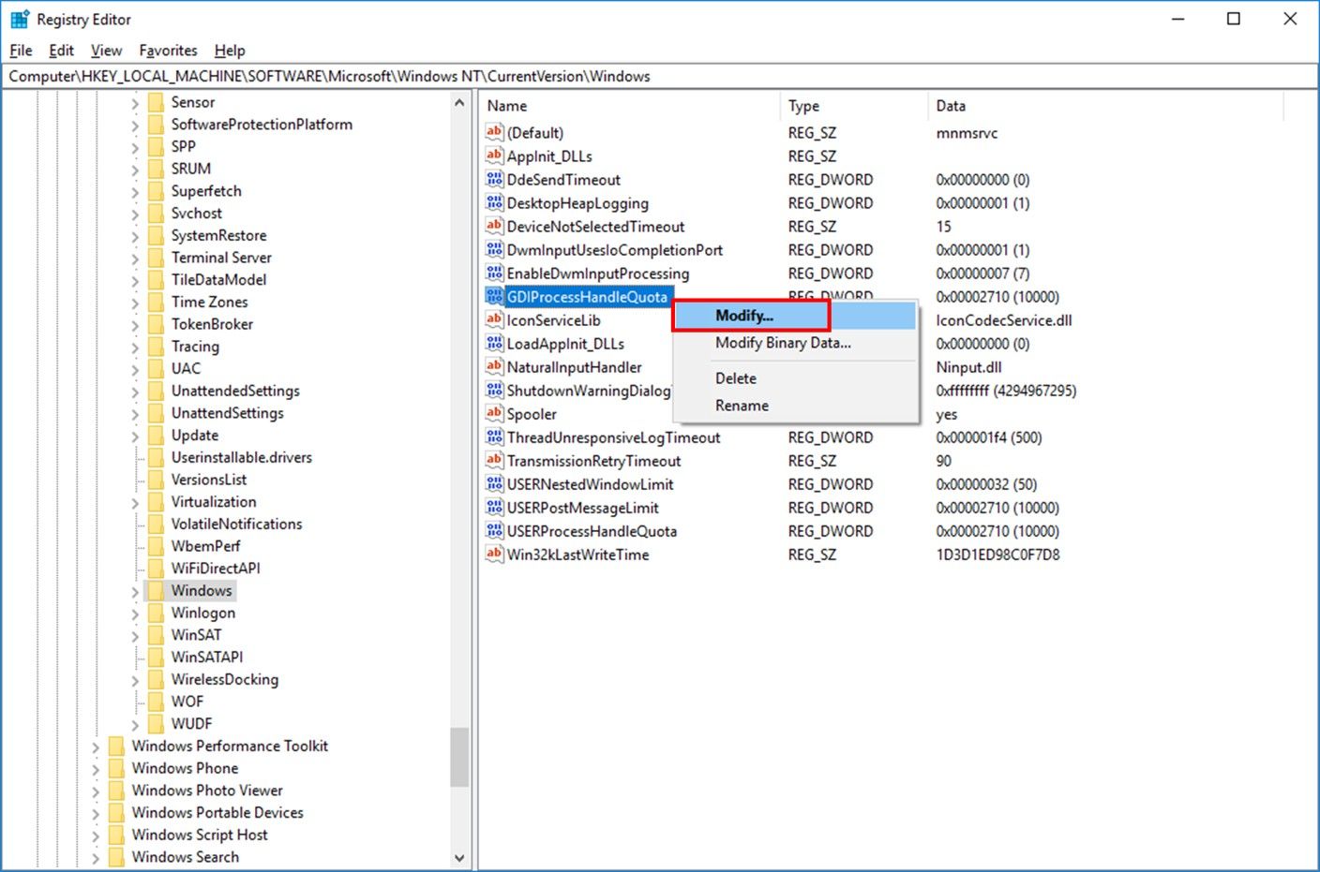Screen dimensions: 1320x872
Task: Click the Registry Editor app icon in title bar
Action: point(20,19)
